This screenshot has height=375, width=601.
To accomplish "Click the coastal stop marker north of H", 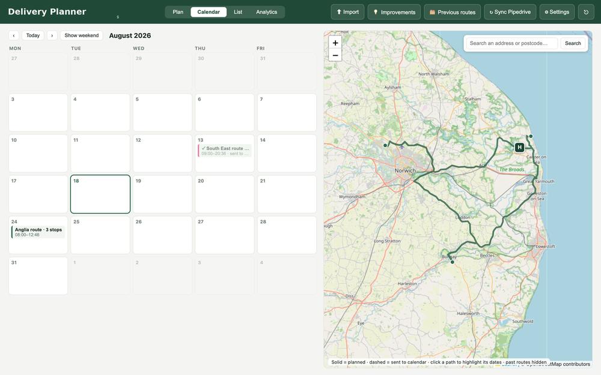I will [x=531, y=136].
